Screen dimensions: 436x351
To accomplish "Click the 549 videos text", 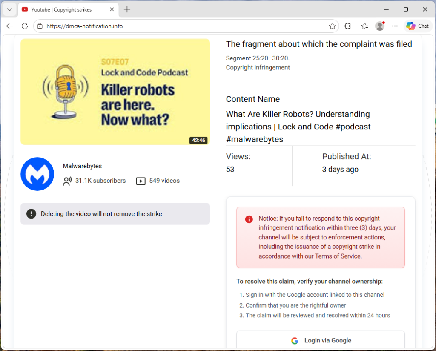I will click(164, 181).
